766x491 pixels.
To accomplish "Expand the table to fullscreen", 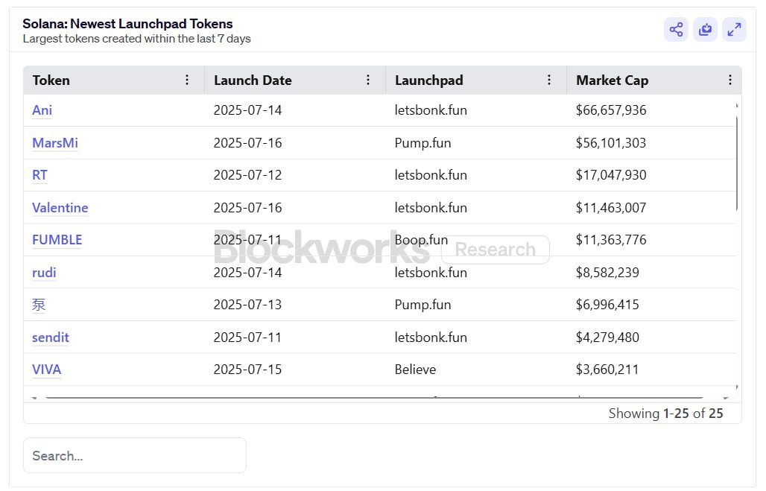I will pyautogui.click(x=734, y=29).
